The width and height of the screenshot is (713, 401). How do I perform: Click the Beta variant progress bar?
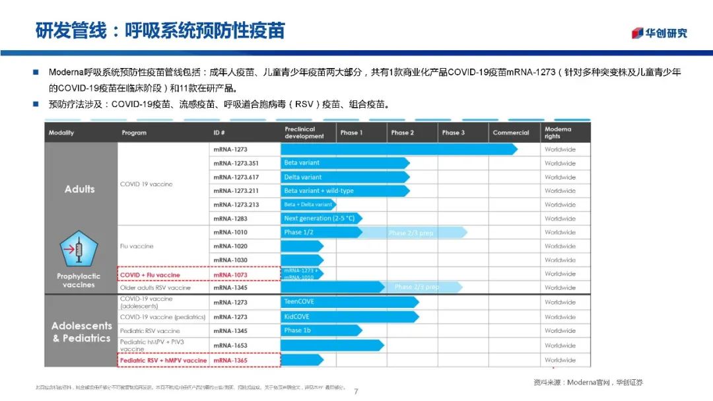click(x=345, y=163)
